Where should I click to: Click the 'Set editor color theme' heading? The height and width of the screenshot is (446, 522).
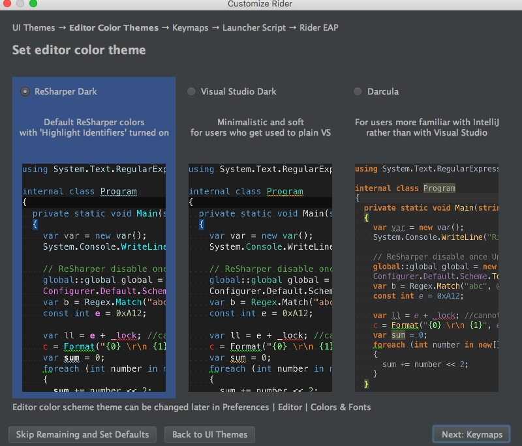pos(79,50)
